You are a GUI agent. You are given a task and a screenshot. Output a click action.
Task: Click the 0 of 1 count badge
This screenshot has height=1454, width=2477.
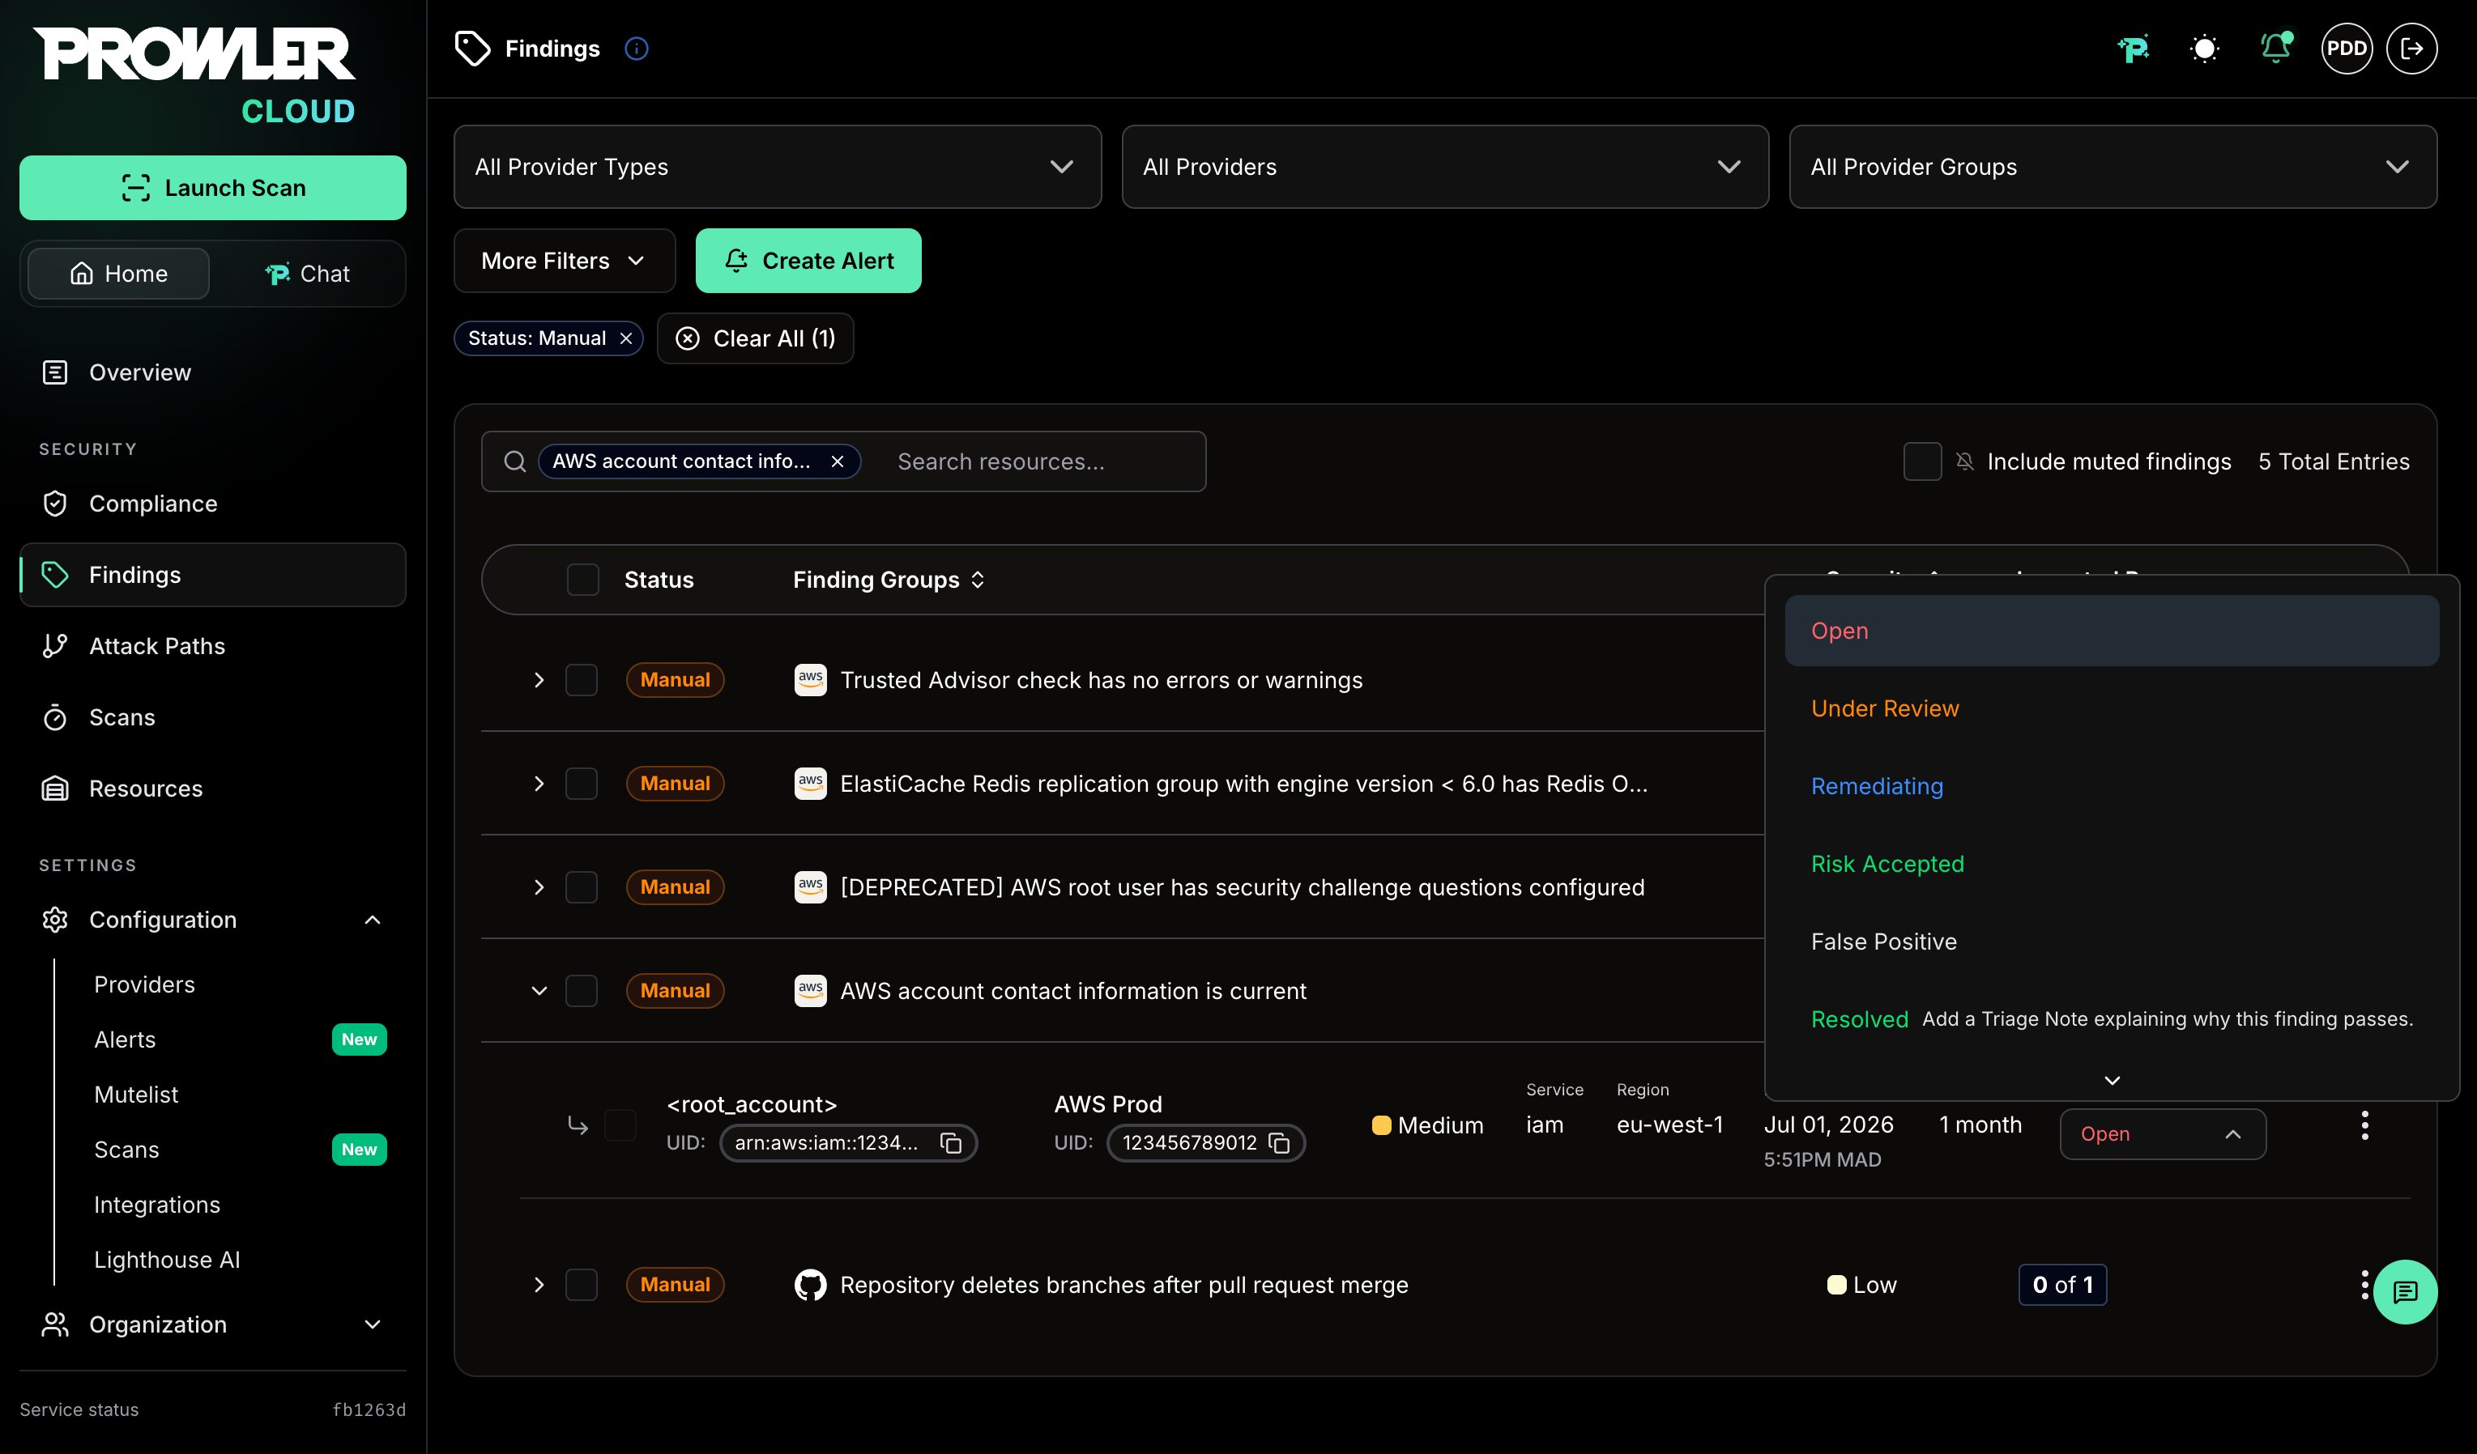point(2062,1284)
